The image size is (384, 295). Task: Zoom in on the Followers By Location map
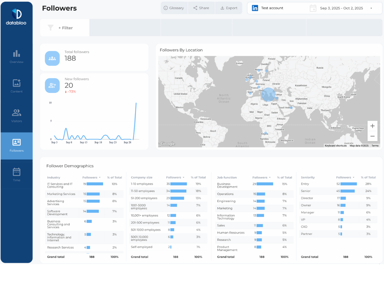click(372, 126)
